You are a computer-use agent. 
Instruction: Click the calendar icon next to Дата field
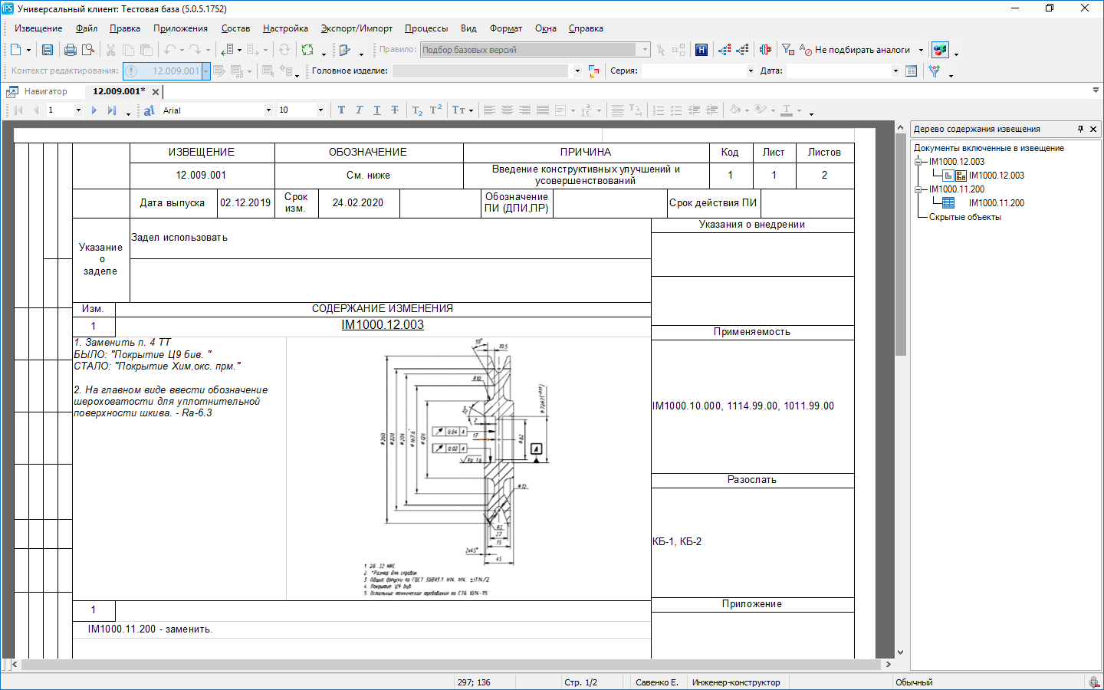pyautogui.click(x=911, y=71)
